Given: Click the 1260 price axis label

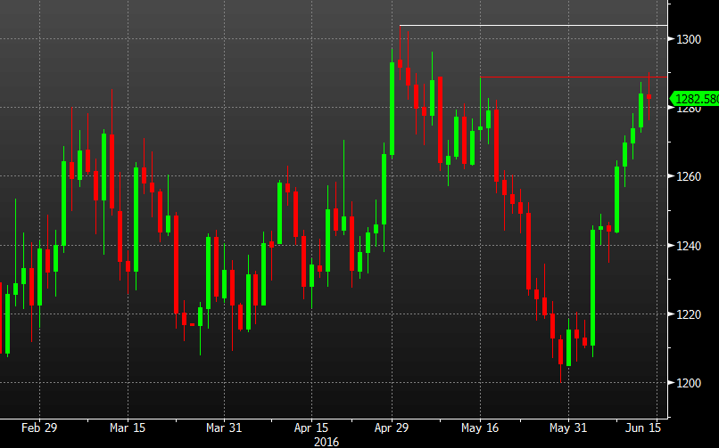Looking at the screenshot, I should (690, 176).
